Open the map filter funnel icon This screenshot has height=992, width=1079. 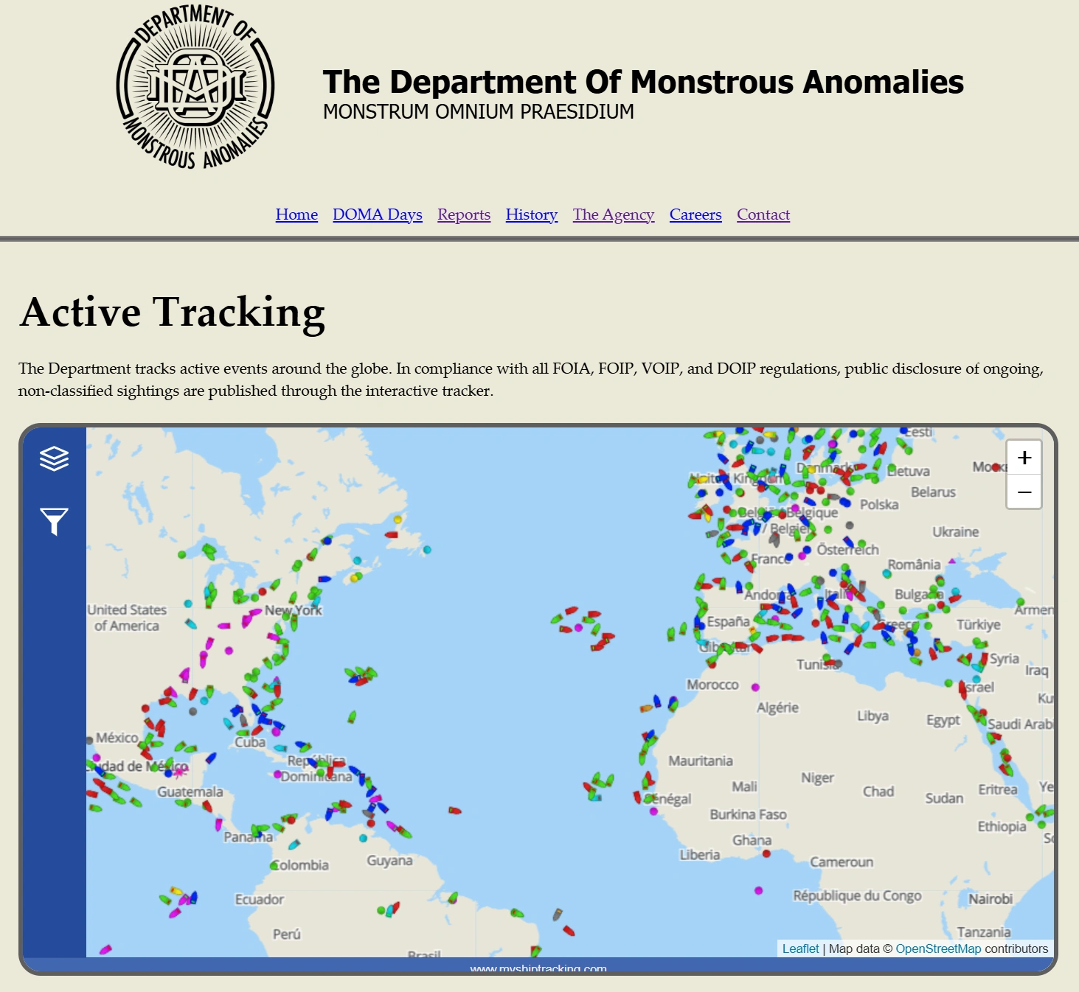[x=54, y=521]
